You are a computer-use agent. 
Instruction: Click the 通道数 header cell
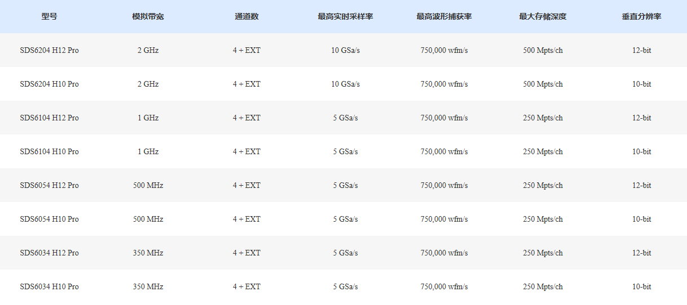click(246, 16)
